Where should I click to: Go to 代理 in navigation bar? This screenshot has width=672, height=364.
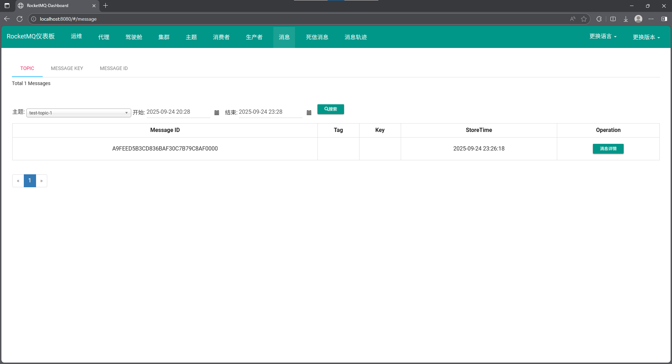pos(104,37)
